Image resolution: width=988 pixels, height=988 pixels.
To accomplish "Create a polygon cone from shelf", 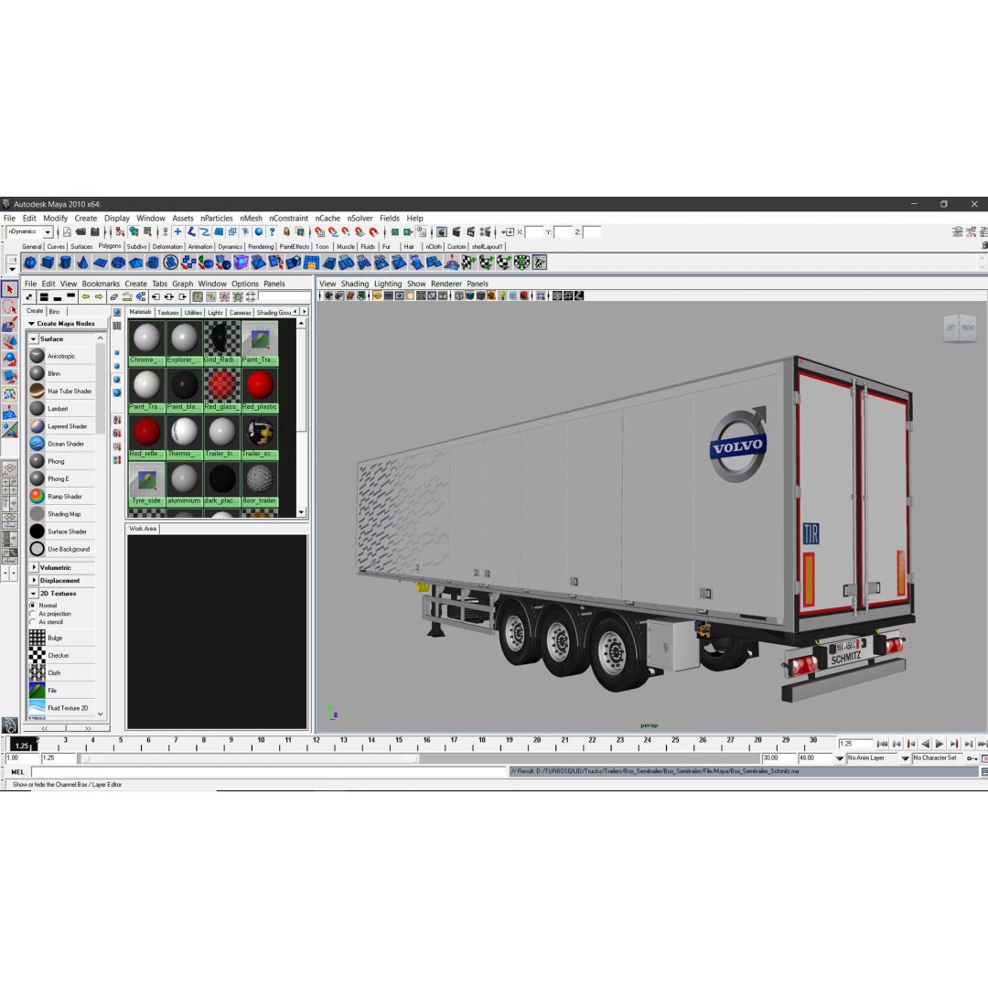I will click(x=82, y=263).
